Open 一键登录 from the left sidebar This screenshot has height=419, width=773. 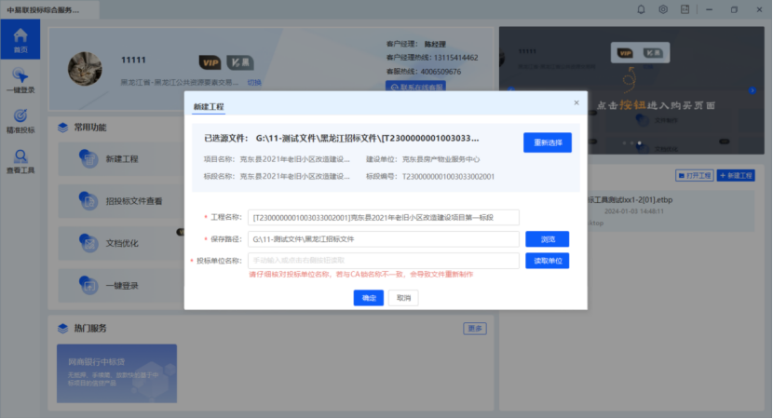(20, 80)
